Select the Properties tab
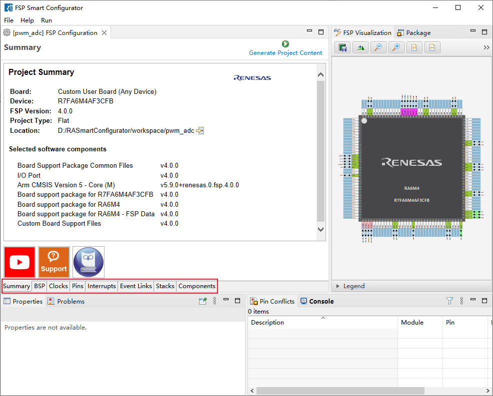Viewport: 493px width, 396px height. pos(23,301)
